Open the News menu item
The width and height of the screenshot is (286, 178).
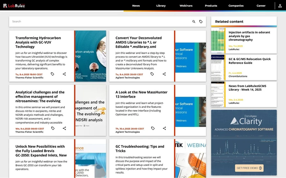pyautogui.click(x=136, y=6)
